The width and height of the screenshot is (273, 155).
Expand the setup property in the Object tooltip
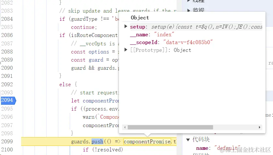pos(126,27)
